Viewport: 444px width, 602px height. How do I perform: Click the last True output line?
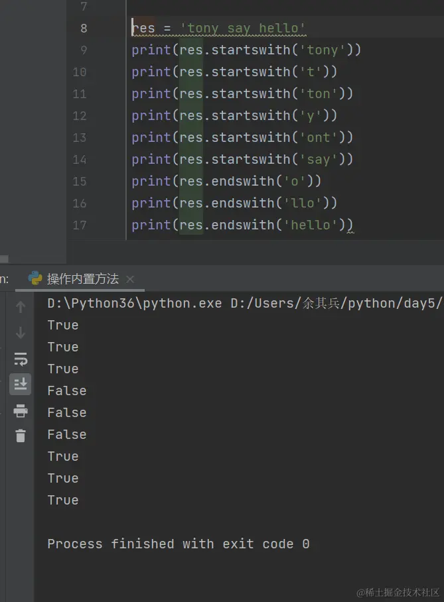coord(63,501)
